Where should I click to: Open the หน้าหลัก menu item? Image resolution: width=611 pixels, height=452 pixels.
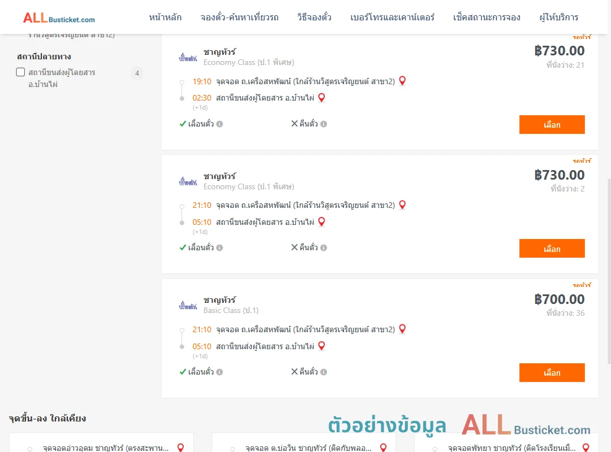pos(165,17)
